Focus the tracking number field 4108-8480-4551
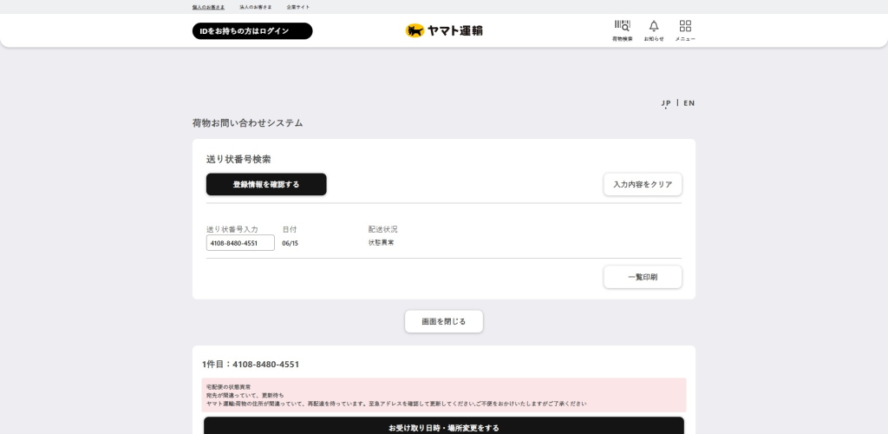Image resolution: width=888 pixels, height=434 pixels. coord(240,243)
